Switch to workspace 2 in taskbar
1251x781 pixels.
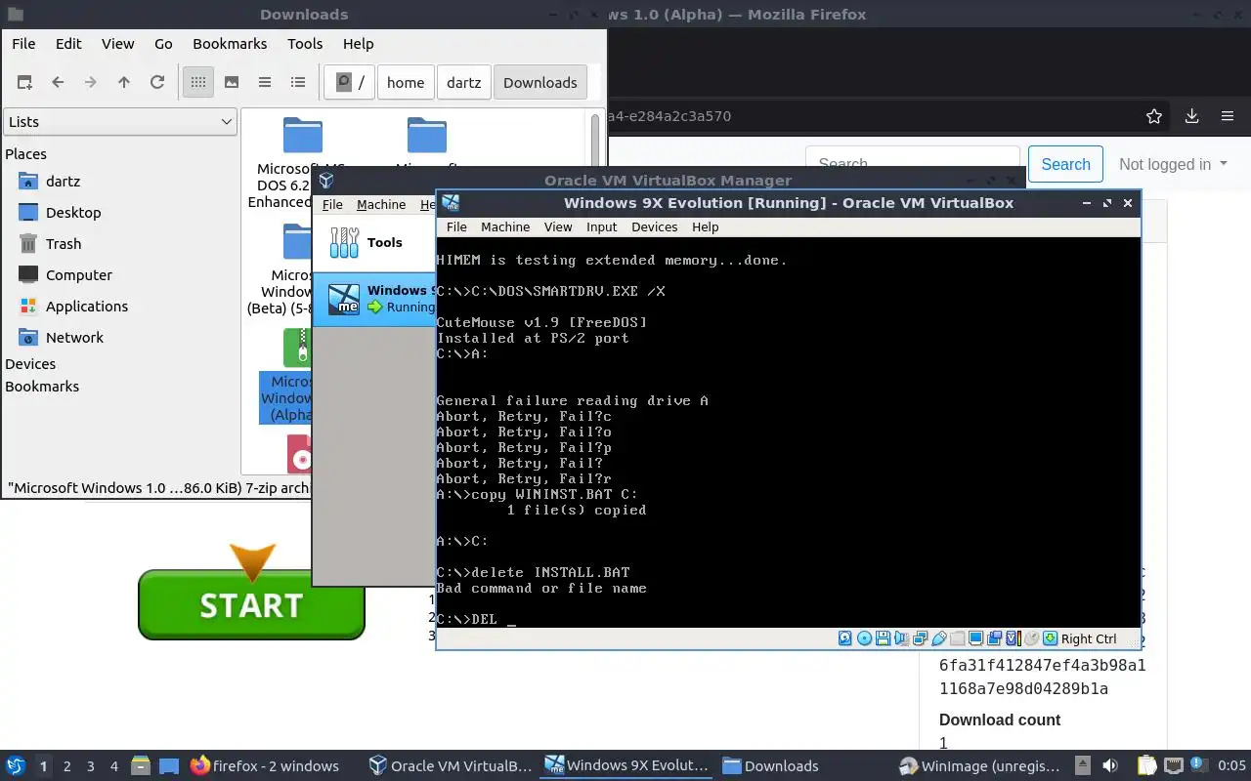tap(66, 766)
